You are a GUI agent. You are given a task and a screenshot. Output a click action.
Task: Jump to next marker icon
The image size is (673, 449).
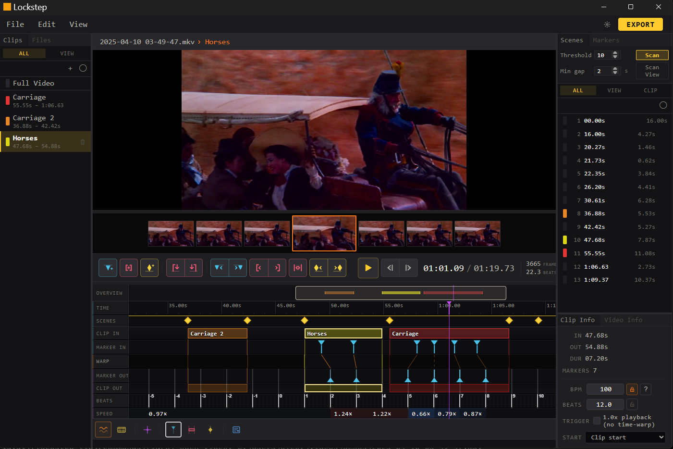tap(238, 268)
